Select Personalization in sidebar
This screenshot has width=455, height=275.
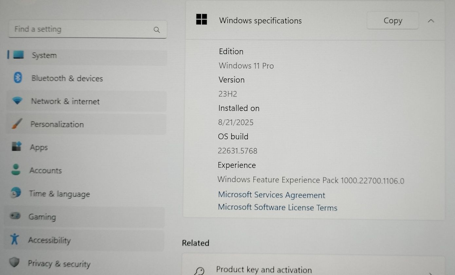click(x=86, y=124)
